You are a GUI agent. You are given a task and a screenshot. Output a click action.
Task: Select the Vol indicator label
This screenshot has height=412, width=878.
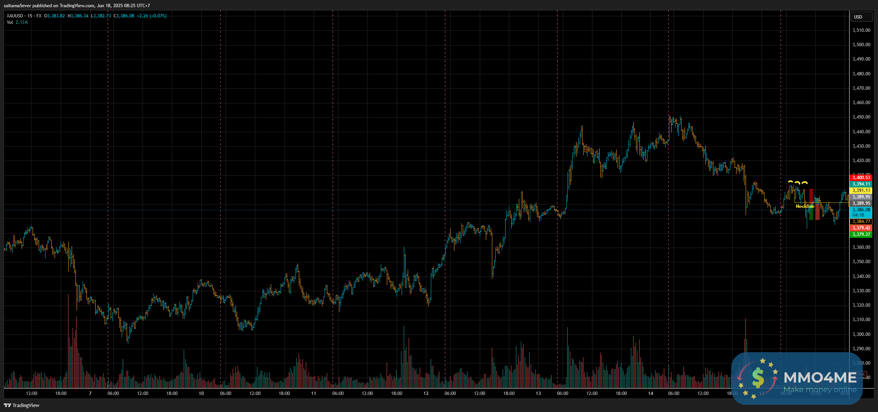(10, 22)
